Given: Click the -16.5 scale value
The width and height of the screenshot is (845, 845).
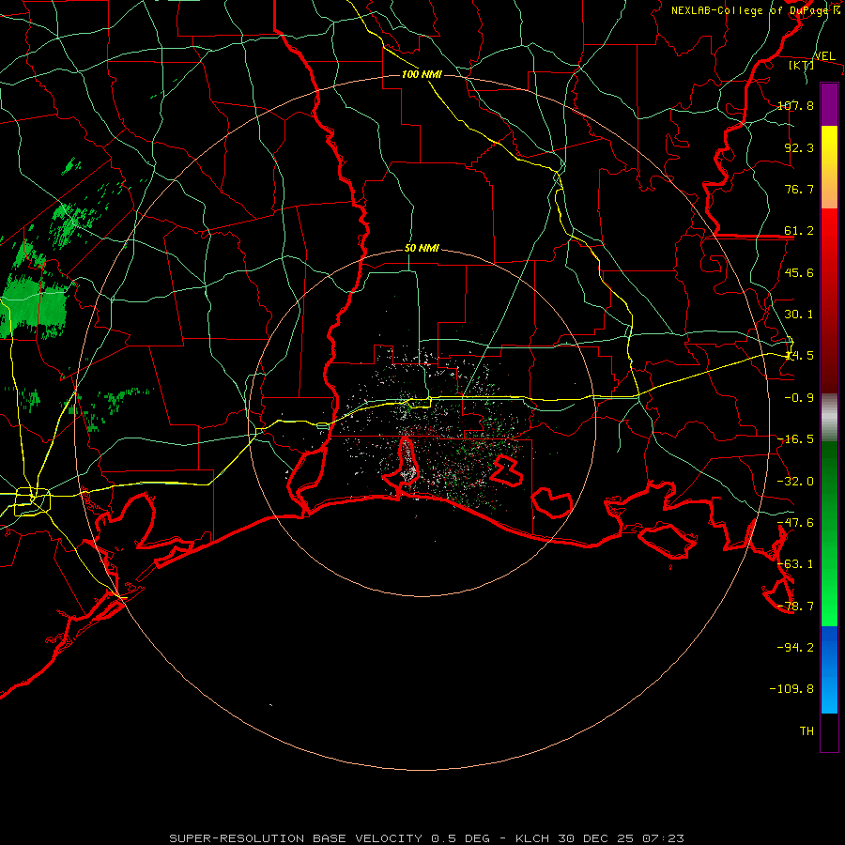Looking at the screenshot, I should click(796, 439).
